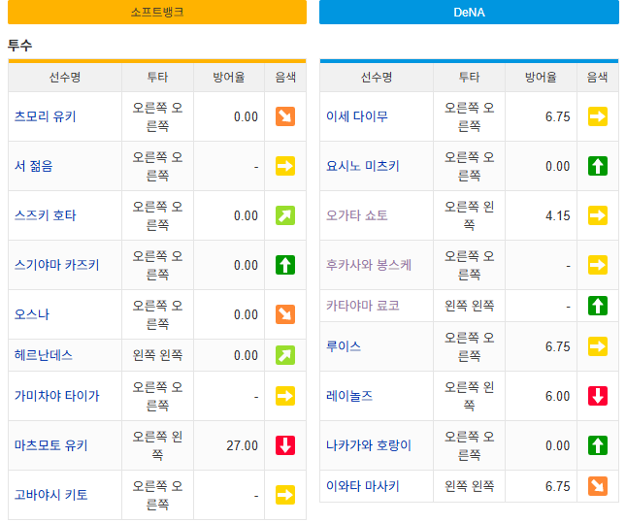This screenshot has width=626, height=523.
Task: Click the yellow arrow for 루이스
Action: click(x=598, y=346)
